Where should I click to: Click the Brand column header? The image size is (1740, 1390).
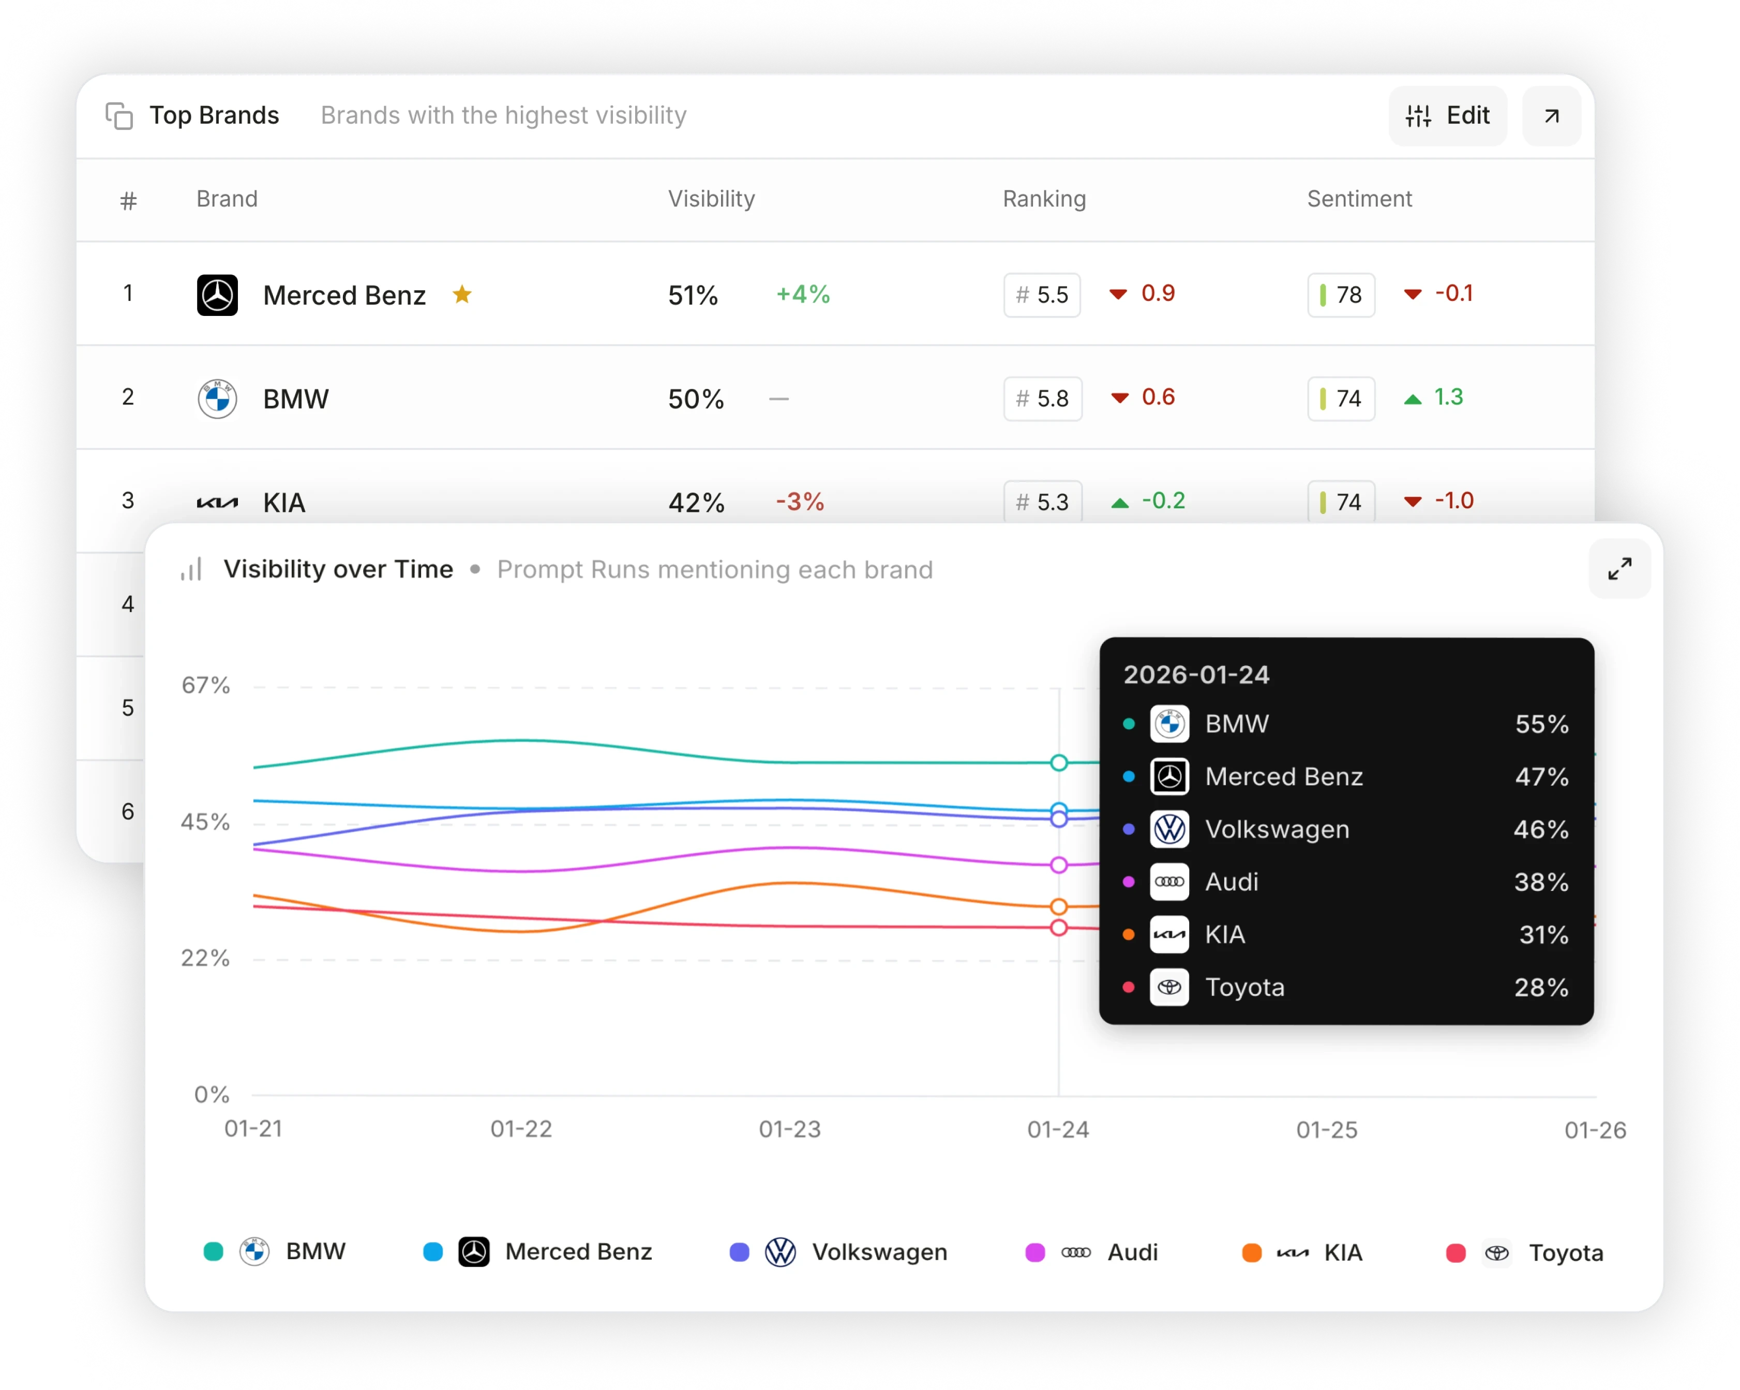click(x=227, y=199)
